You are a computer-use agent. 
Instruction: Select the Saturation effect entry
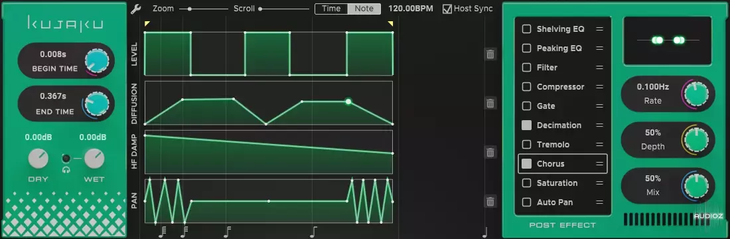[x=562, y=183]
